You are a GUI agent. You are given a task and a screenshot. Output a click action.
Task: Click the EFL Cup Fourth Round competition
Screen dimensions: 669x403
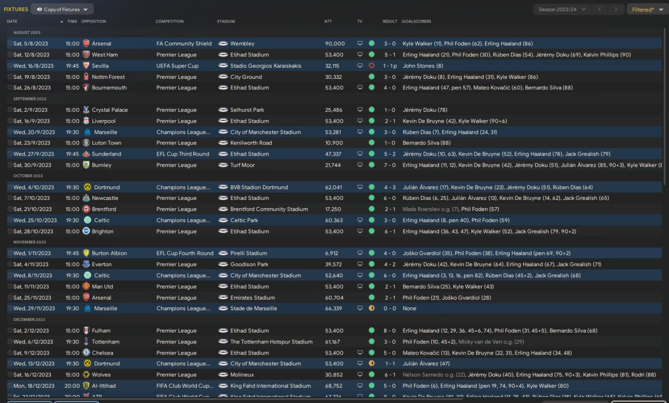tap(185, 253)
